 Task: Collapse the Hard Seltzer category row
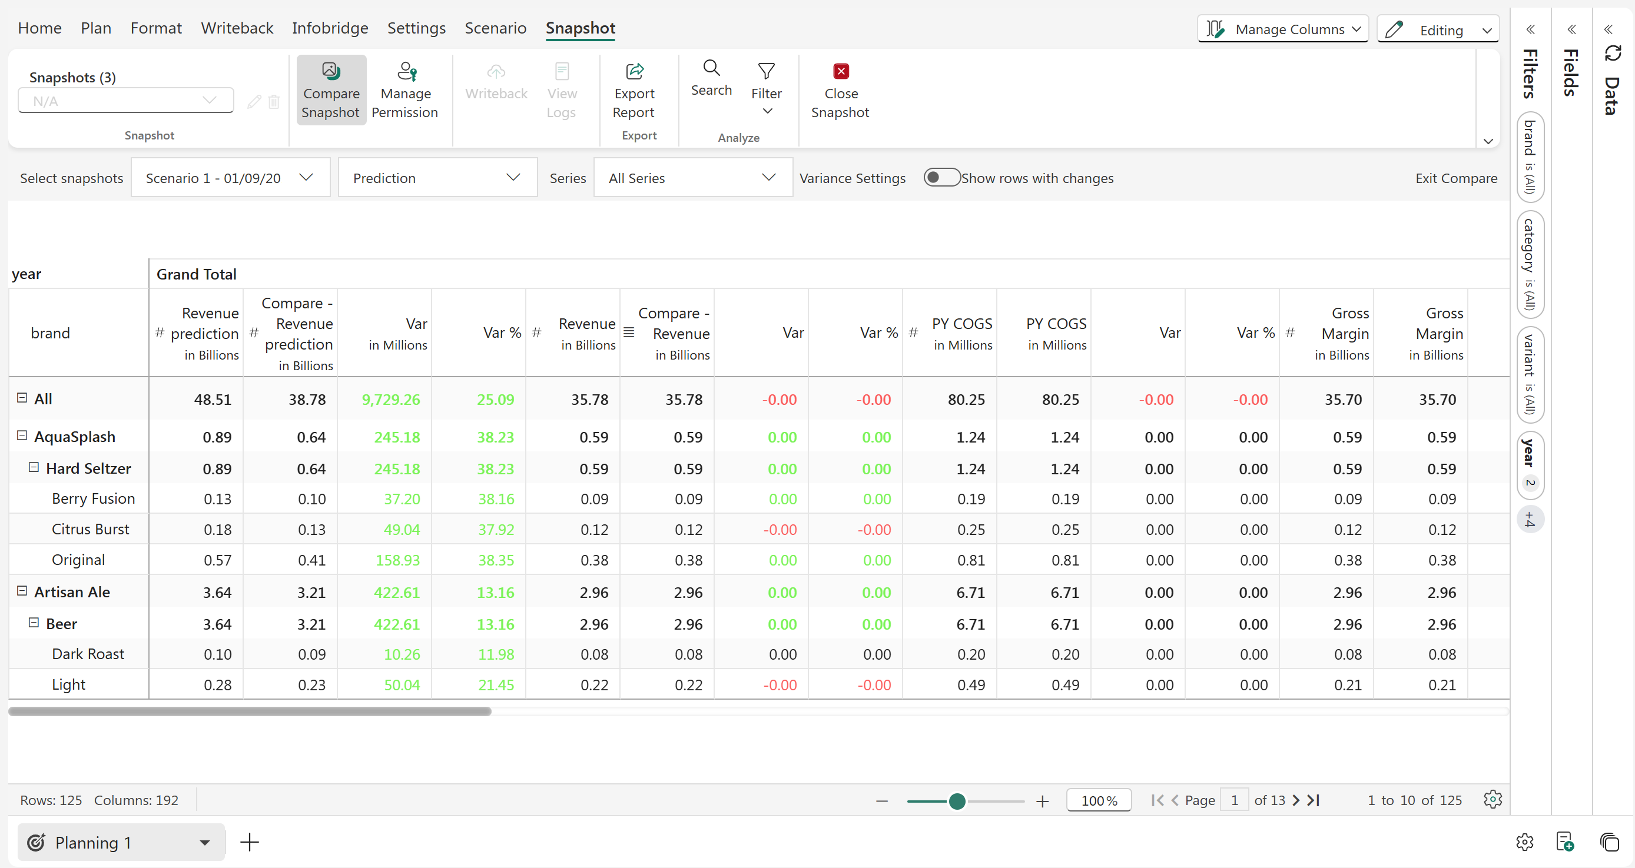[x=34, y=468]
